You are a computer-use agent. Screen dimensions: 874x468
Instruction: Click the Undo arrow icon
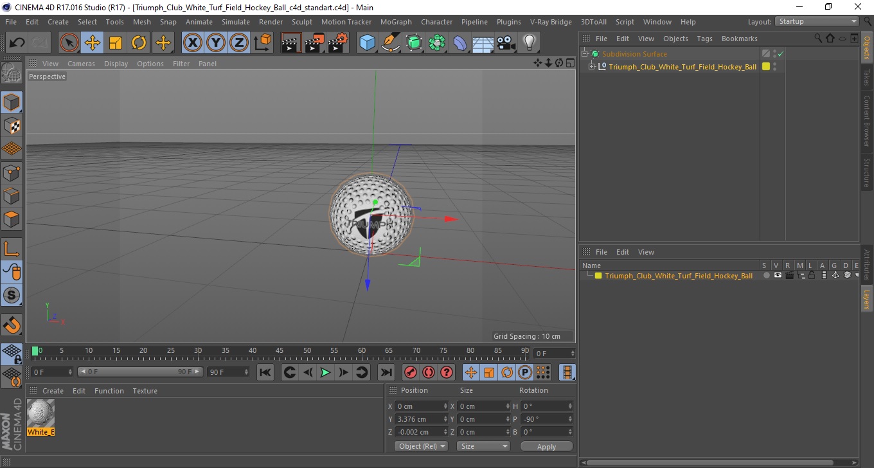(x=17, y=43)
